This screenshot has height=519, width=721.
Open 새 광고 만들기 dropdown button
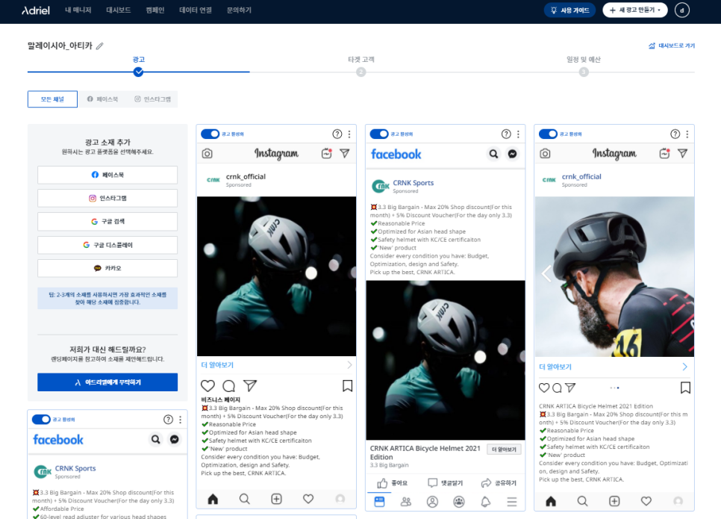[635, 10]
